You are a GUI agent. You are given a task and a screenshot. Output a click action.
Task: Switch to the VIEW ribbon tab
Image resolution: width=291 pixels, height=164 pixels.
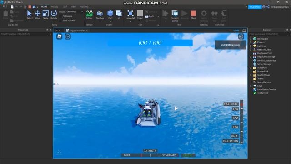coord(74,7)
